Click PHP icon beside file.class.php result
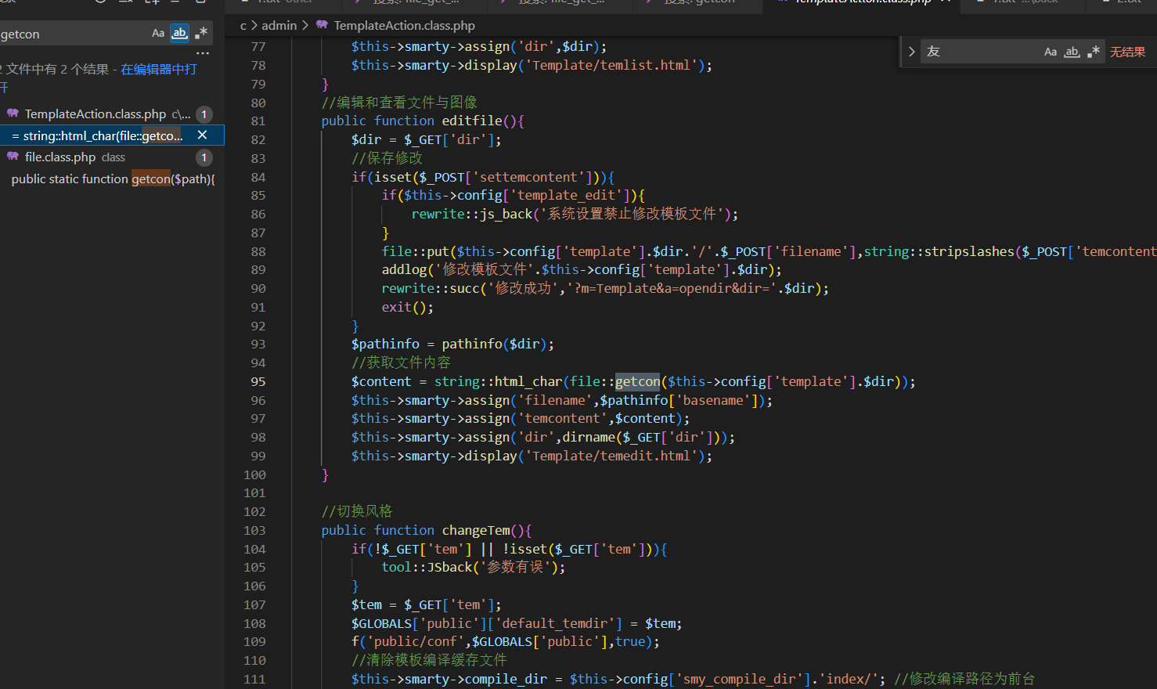This screenshot has width=1157, height=689. (x=13, y=157)
